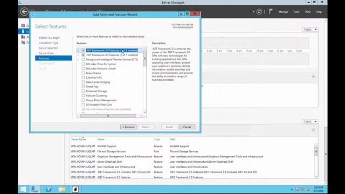The height and width of the screenshot is (194, 345).
Task: Go to Installation Type wizard step
Action: 49,43
